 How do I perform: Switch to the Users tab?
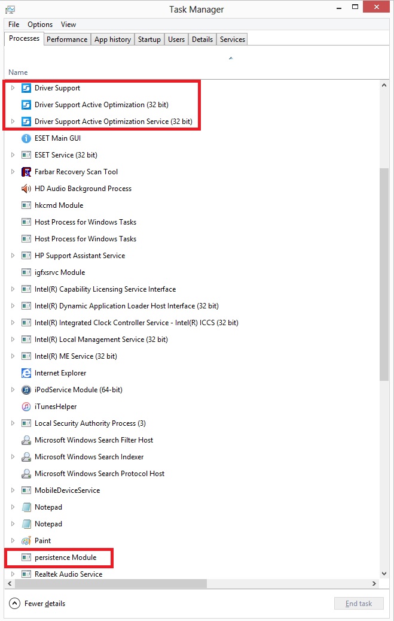click(x=176, y=39)
